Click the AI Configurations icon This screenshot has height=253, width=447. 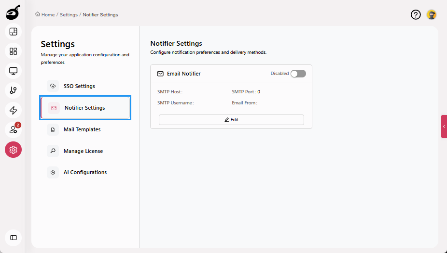coord(53,172)
